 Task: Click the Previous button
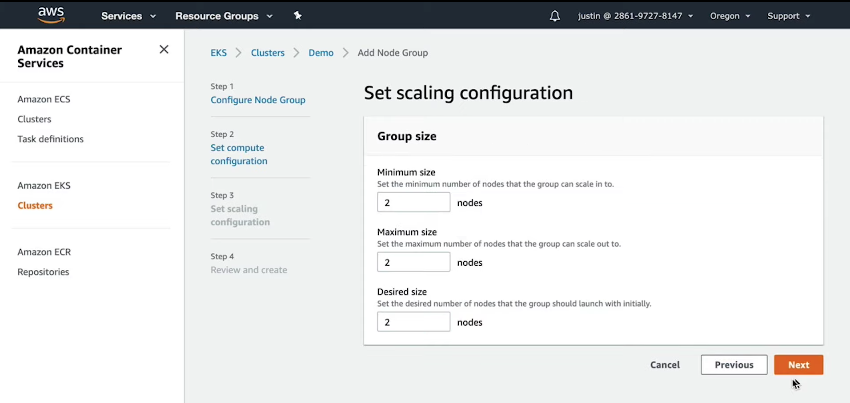734,365
